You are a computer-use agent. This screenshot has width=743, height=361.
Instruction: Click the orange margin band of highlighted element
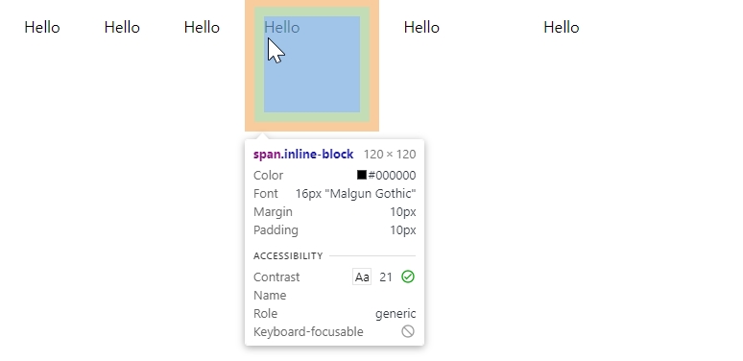click(312, 127)
